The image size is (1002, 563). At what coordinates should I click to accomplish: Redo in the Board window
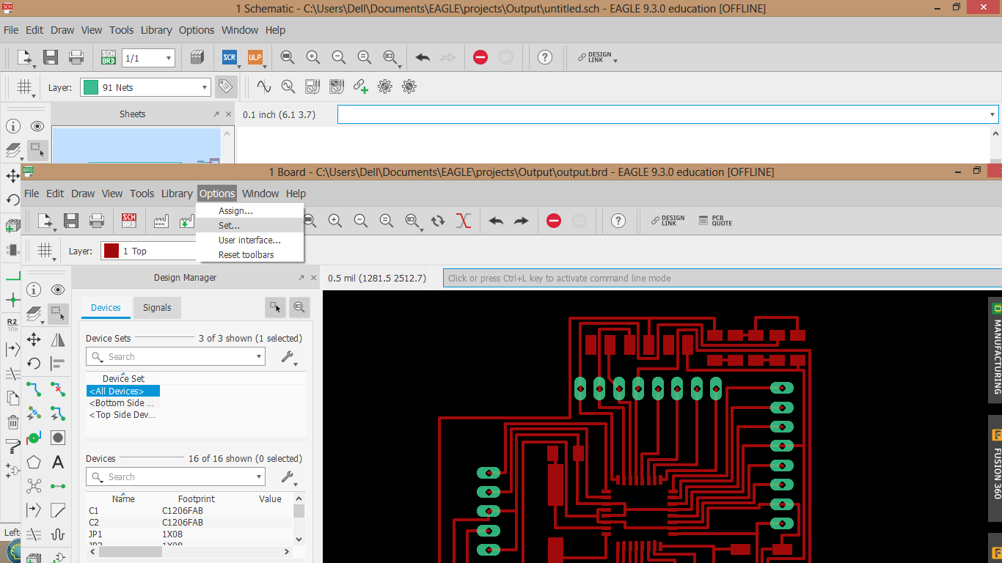(x=521, y=221)
